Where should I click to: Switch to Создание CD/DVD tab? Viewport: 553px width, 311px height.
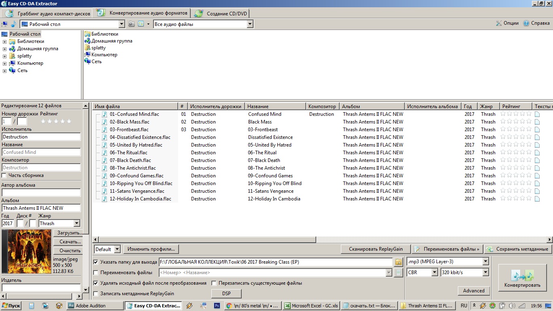pos(221,13)
